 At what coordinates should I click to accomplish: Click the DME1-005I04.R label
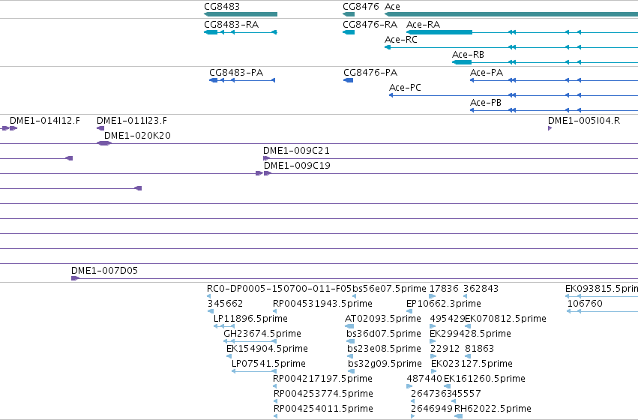[x=584, y=121]
